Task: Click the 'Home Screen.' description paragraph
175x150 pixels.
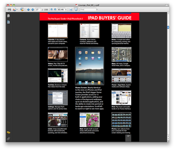Action: point(90,98)
